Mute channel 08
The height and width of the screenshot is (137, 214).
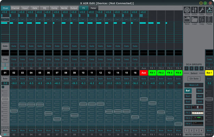[66, 131]
